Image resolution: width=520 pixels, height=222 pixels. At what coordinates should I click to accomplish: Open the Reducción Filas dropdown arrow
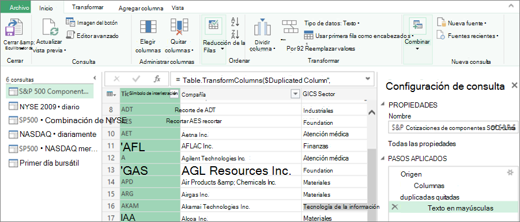pos(222,49)
